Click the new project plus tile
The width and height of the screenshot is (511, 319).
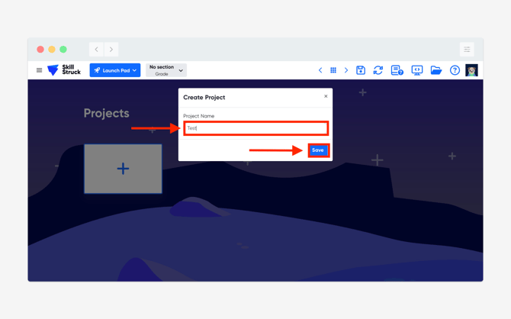click(123, 169)
